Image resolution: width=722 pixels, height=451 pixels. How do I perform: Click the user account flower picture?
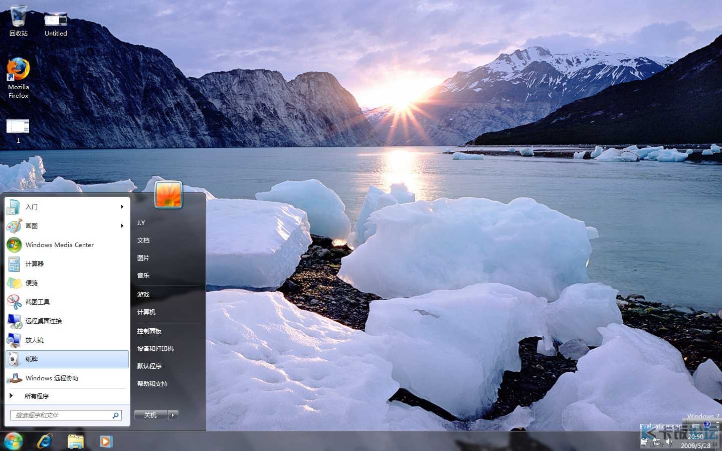[168, 194]
